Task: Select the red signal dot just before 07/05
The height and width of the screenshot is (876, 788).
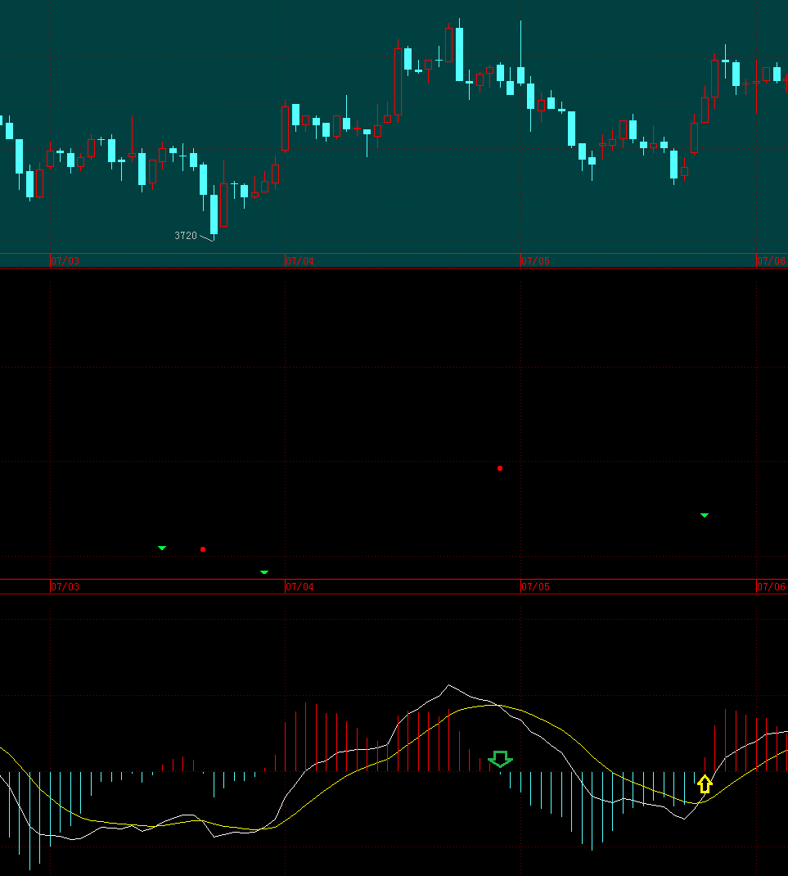Action: coord(500,468)
